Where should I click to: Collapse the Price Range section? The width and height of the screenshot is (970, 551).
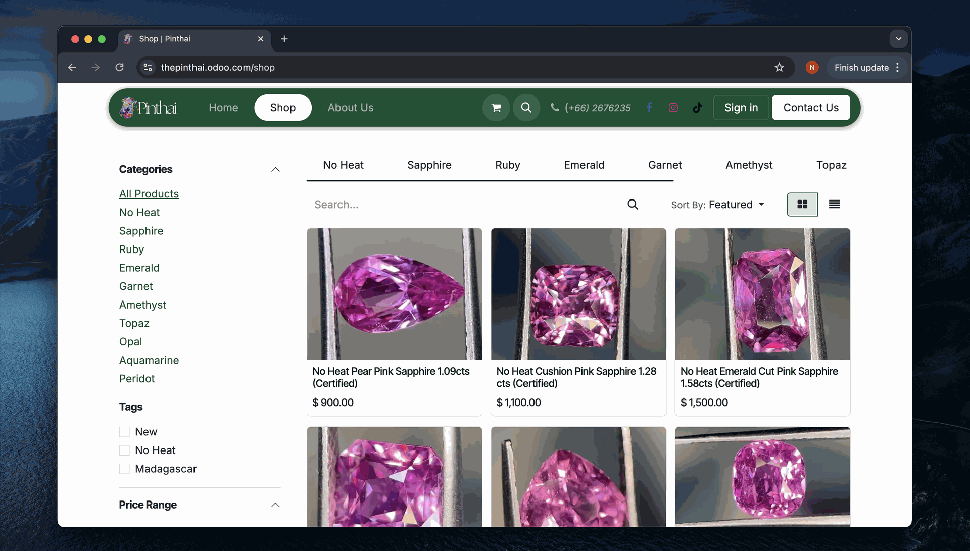coord(275,505)
